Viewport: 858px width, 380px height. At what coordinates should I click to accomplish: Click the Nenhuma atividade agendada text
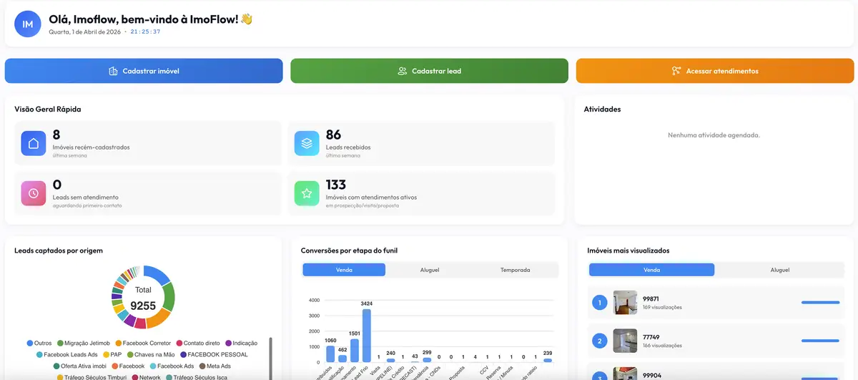pyautogui.click(x=714, y=135)
